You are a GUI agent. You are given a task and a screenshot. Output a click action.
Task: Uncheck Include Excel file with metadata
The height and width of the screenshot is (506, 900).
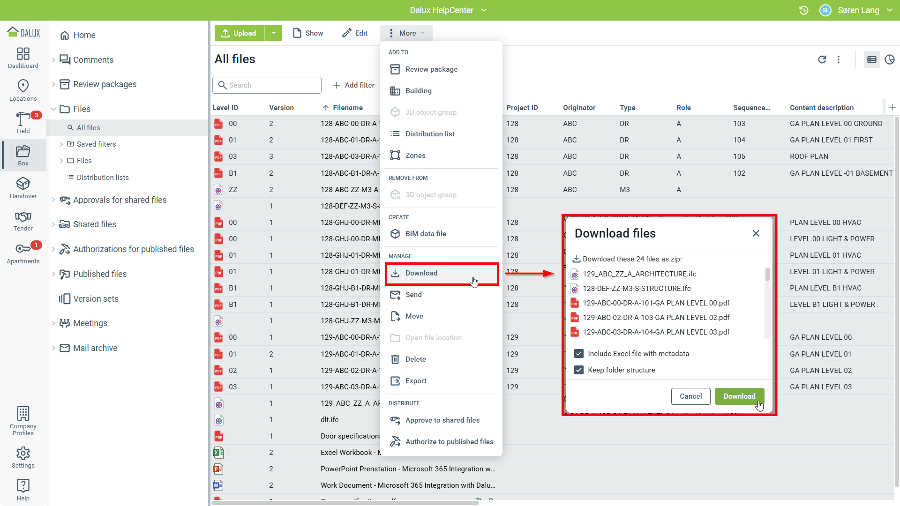click(x=579, y=354)
